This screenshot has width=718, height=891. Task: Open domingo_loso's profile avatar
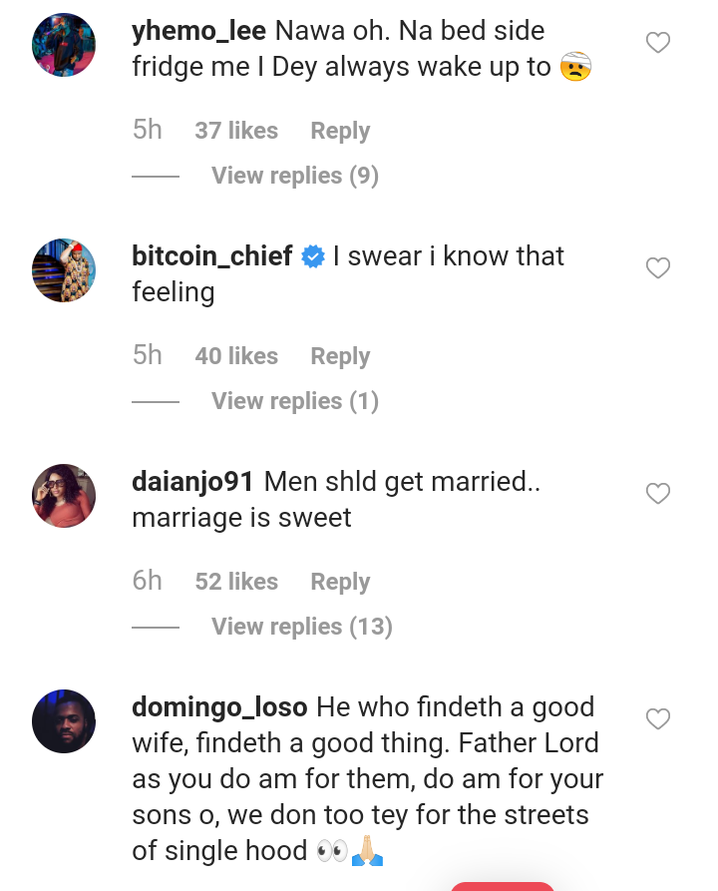click(x=64, y=721)
